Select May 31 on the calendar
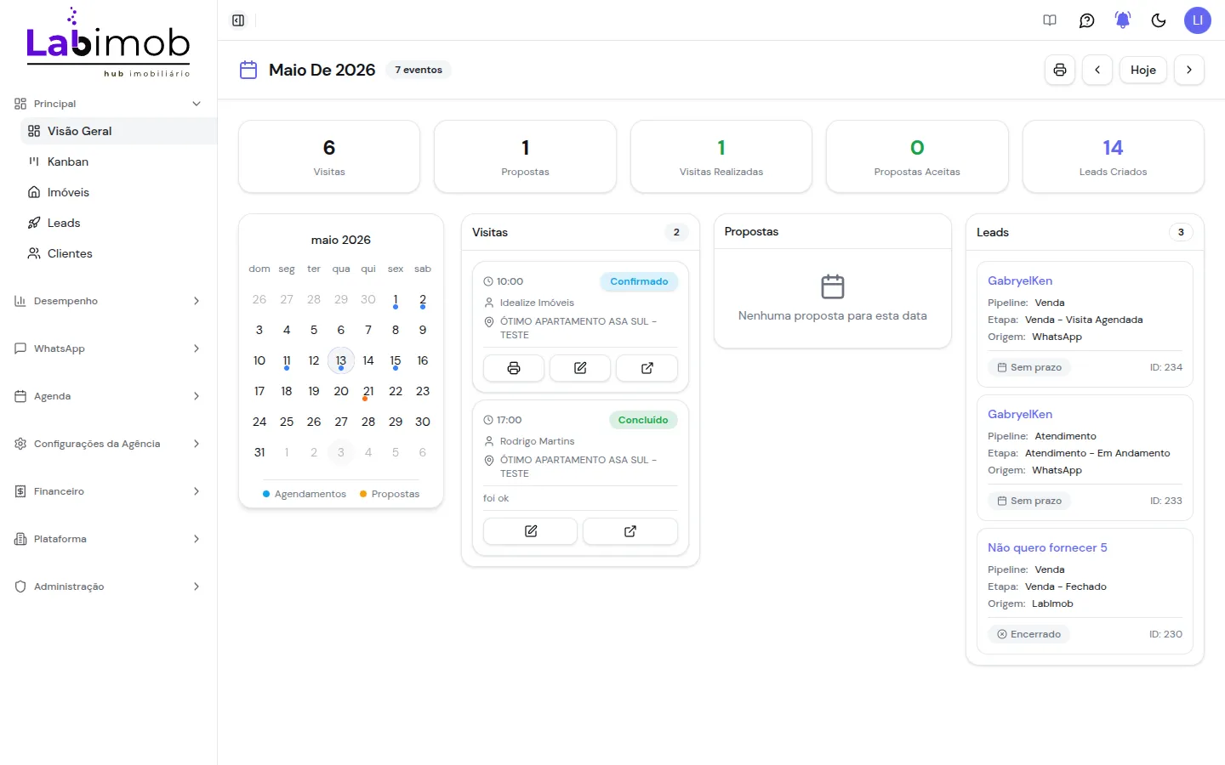 tap(259, 452)
